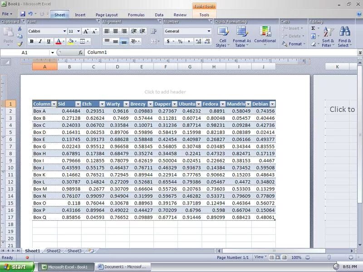The height and width of the screenshot is (272, 363).
Task: Click the Insert Function fx icon
Action: coord(80,53)
